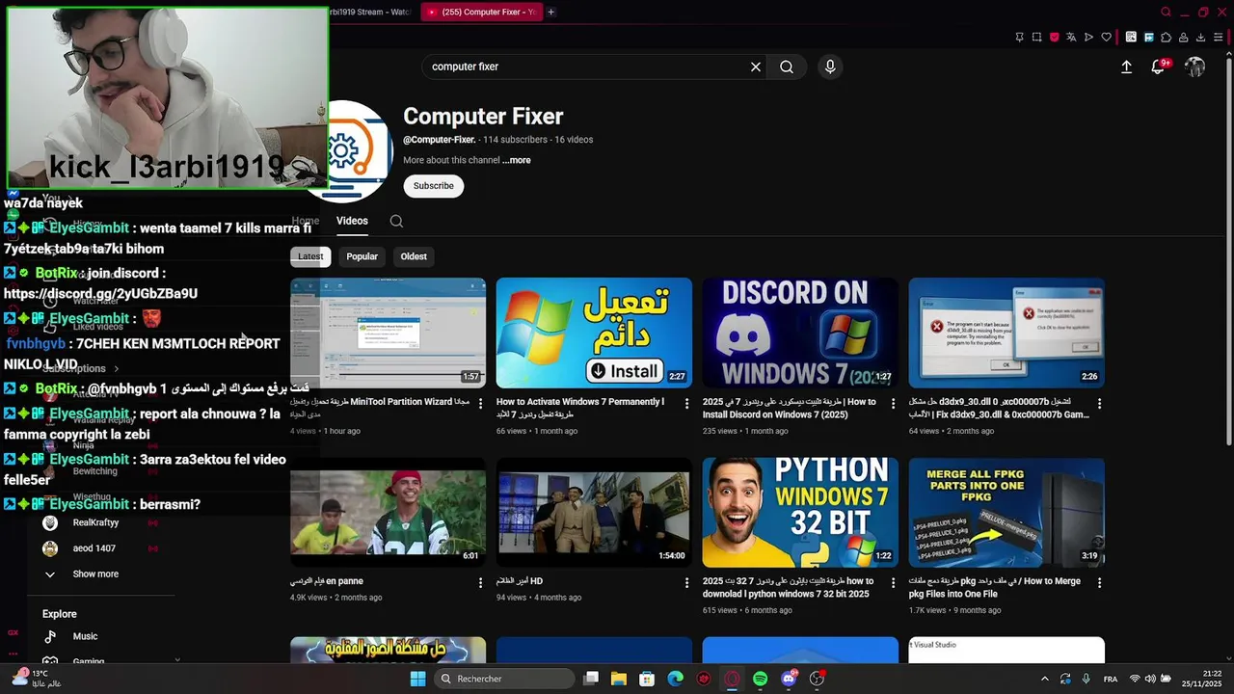
Task: Open File Explorer from taskbar
Action: (618, 679)
